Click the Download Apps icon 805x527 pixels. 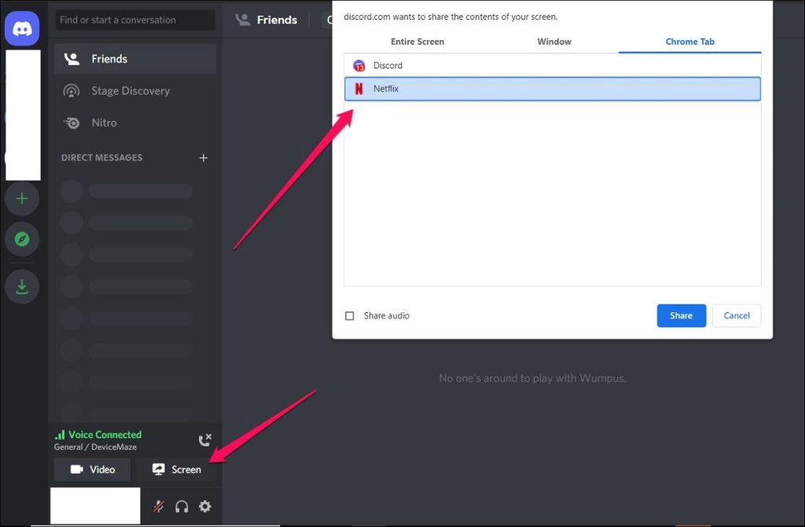[x=22, y=286]
